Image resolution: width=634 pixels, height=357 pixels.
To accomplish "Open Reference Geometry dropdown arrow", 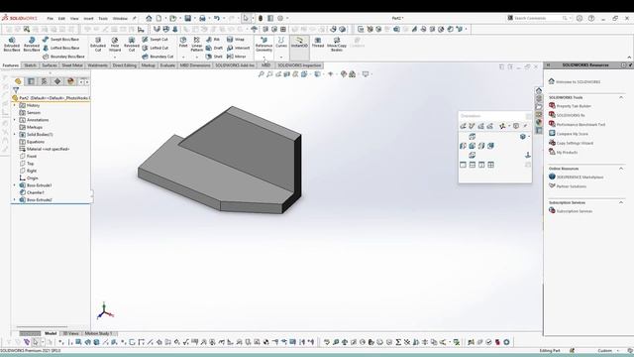I will coord(264,58).
